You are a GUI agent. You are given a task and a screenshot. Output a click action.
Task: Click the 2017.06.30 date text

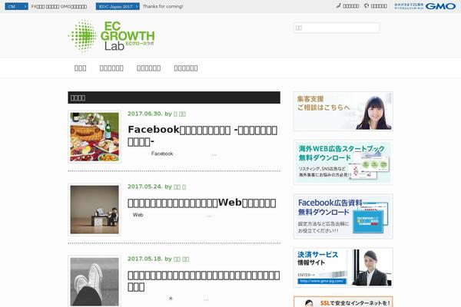click(x=145, y=114)
